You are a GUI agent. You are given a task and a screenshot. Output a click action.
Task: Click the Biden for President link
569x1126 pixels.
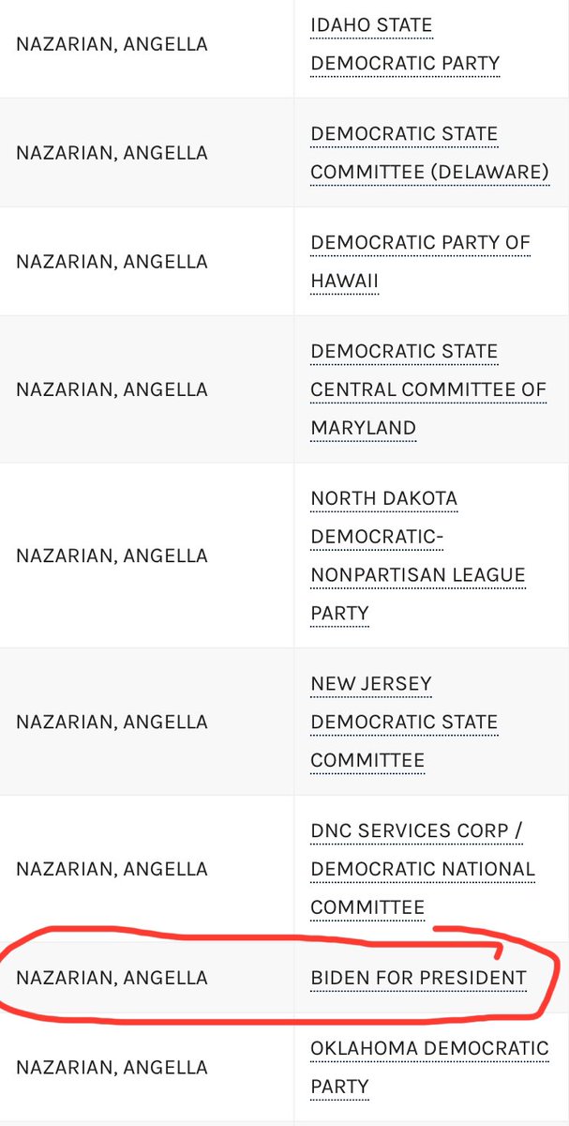pos(418,979)
